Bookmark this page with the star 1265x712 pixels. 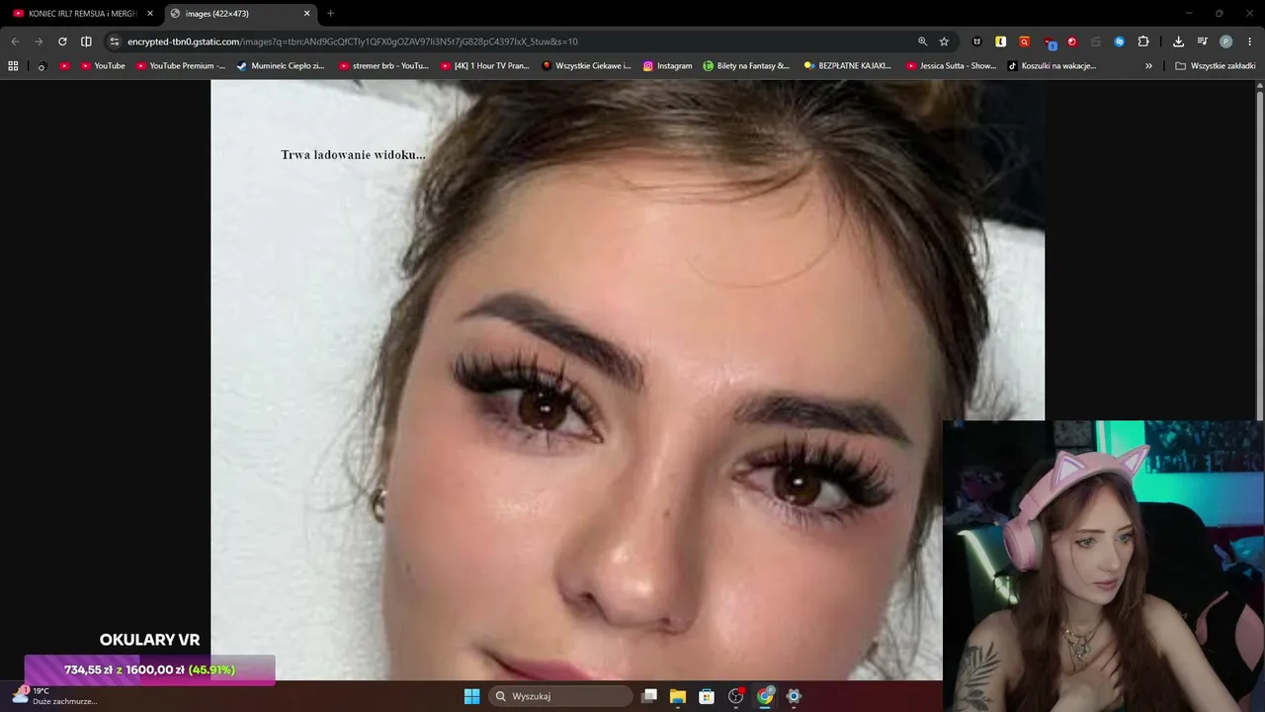(944, 42)
